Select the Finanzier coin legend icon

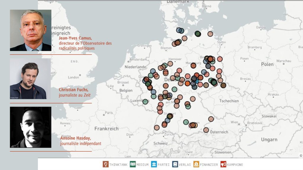pos(196,164)
